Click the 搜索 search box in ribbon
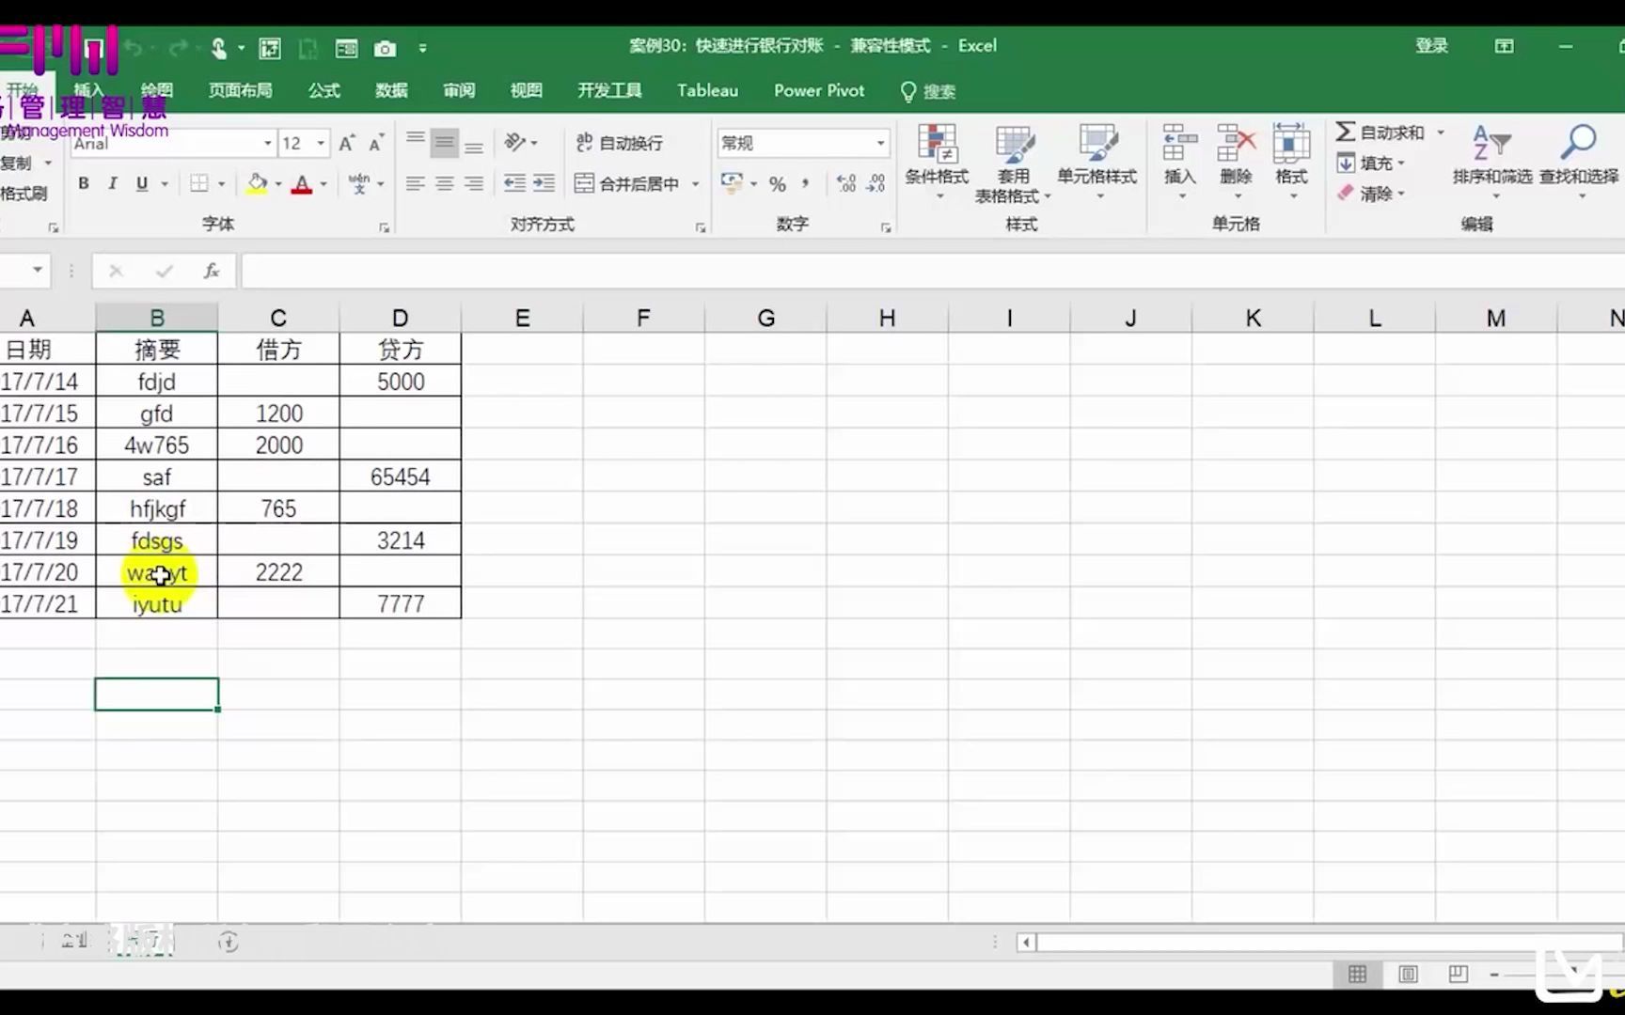 [928, 91]
